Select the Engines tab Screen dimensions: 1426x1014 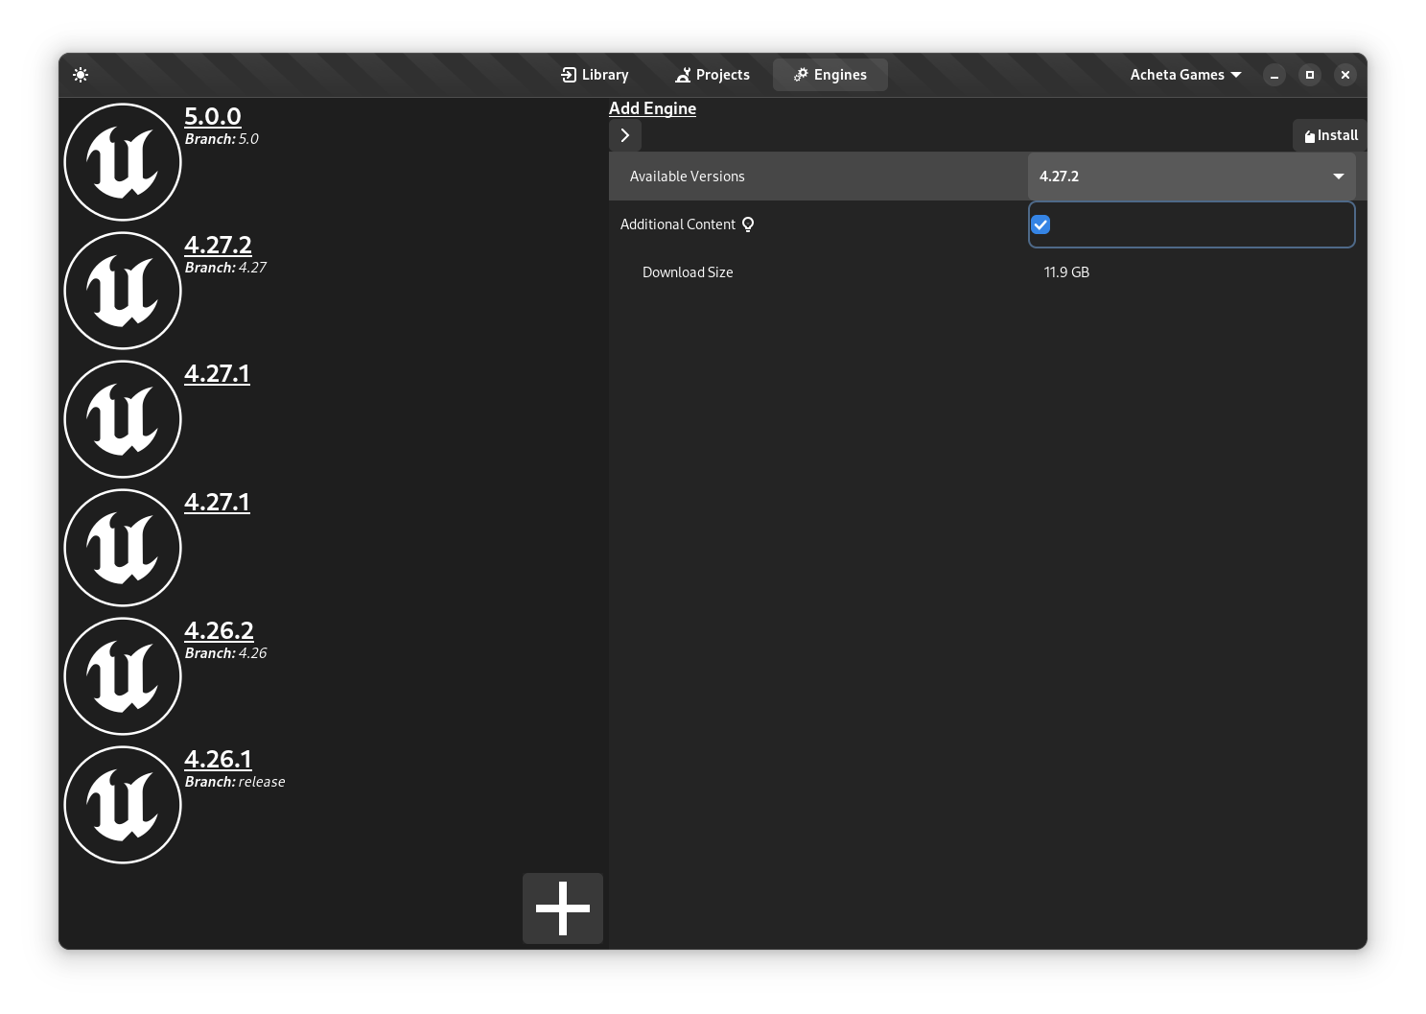tap(830, 75)
